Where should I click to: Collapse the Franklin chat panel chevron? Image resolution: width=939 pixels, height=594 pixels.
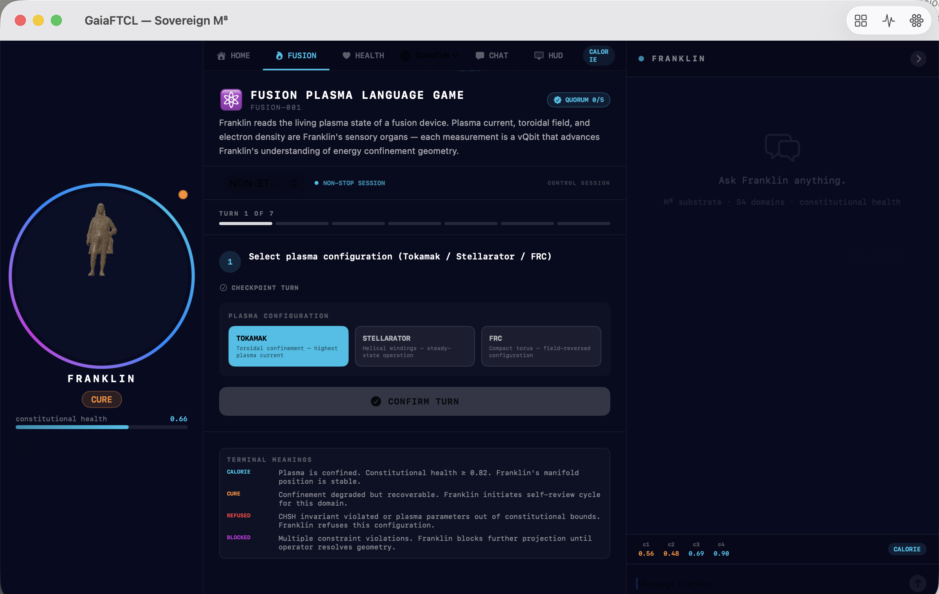coord(918,59)
